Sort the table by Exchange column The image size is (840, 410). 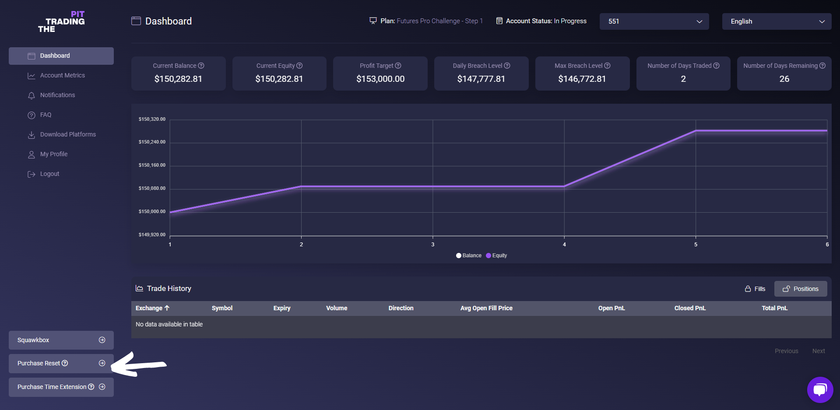tap(152, 308)
